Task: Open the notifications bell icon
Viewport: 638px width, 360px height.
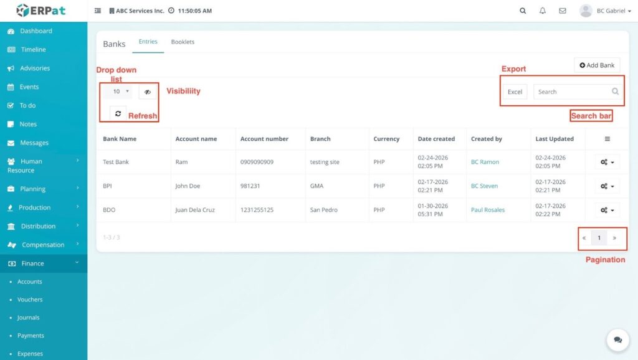Action: [x=543, y=11]
